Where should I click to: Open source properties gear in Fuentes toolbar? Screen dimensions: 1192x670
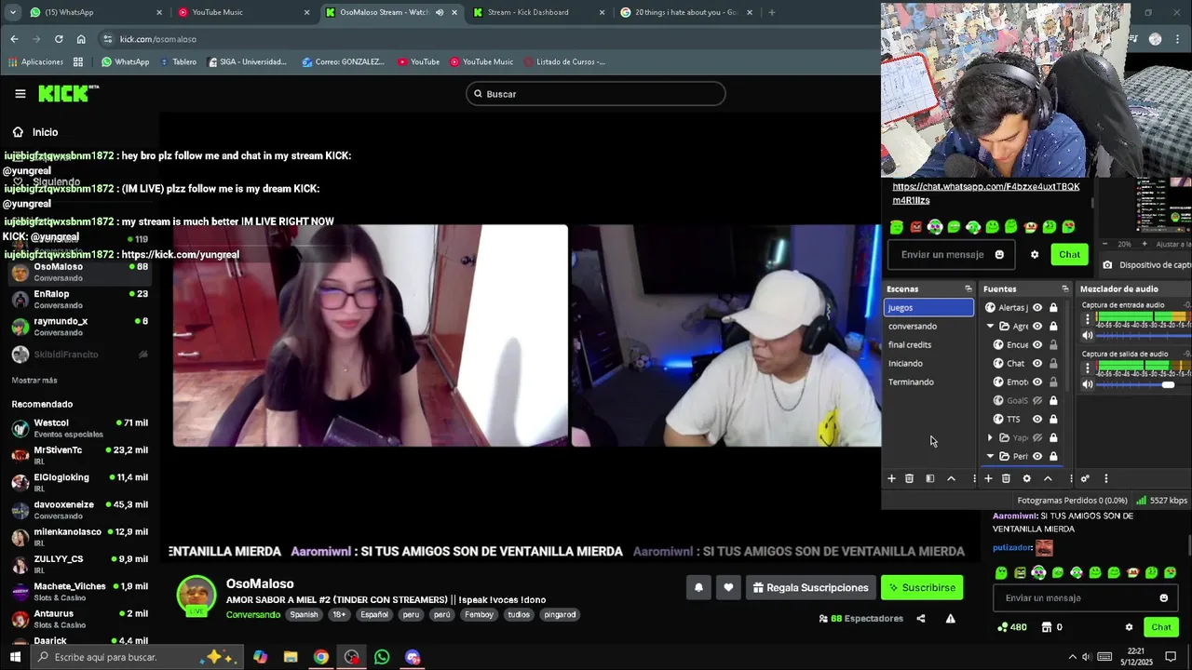(1026, 478)
